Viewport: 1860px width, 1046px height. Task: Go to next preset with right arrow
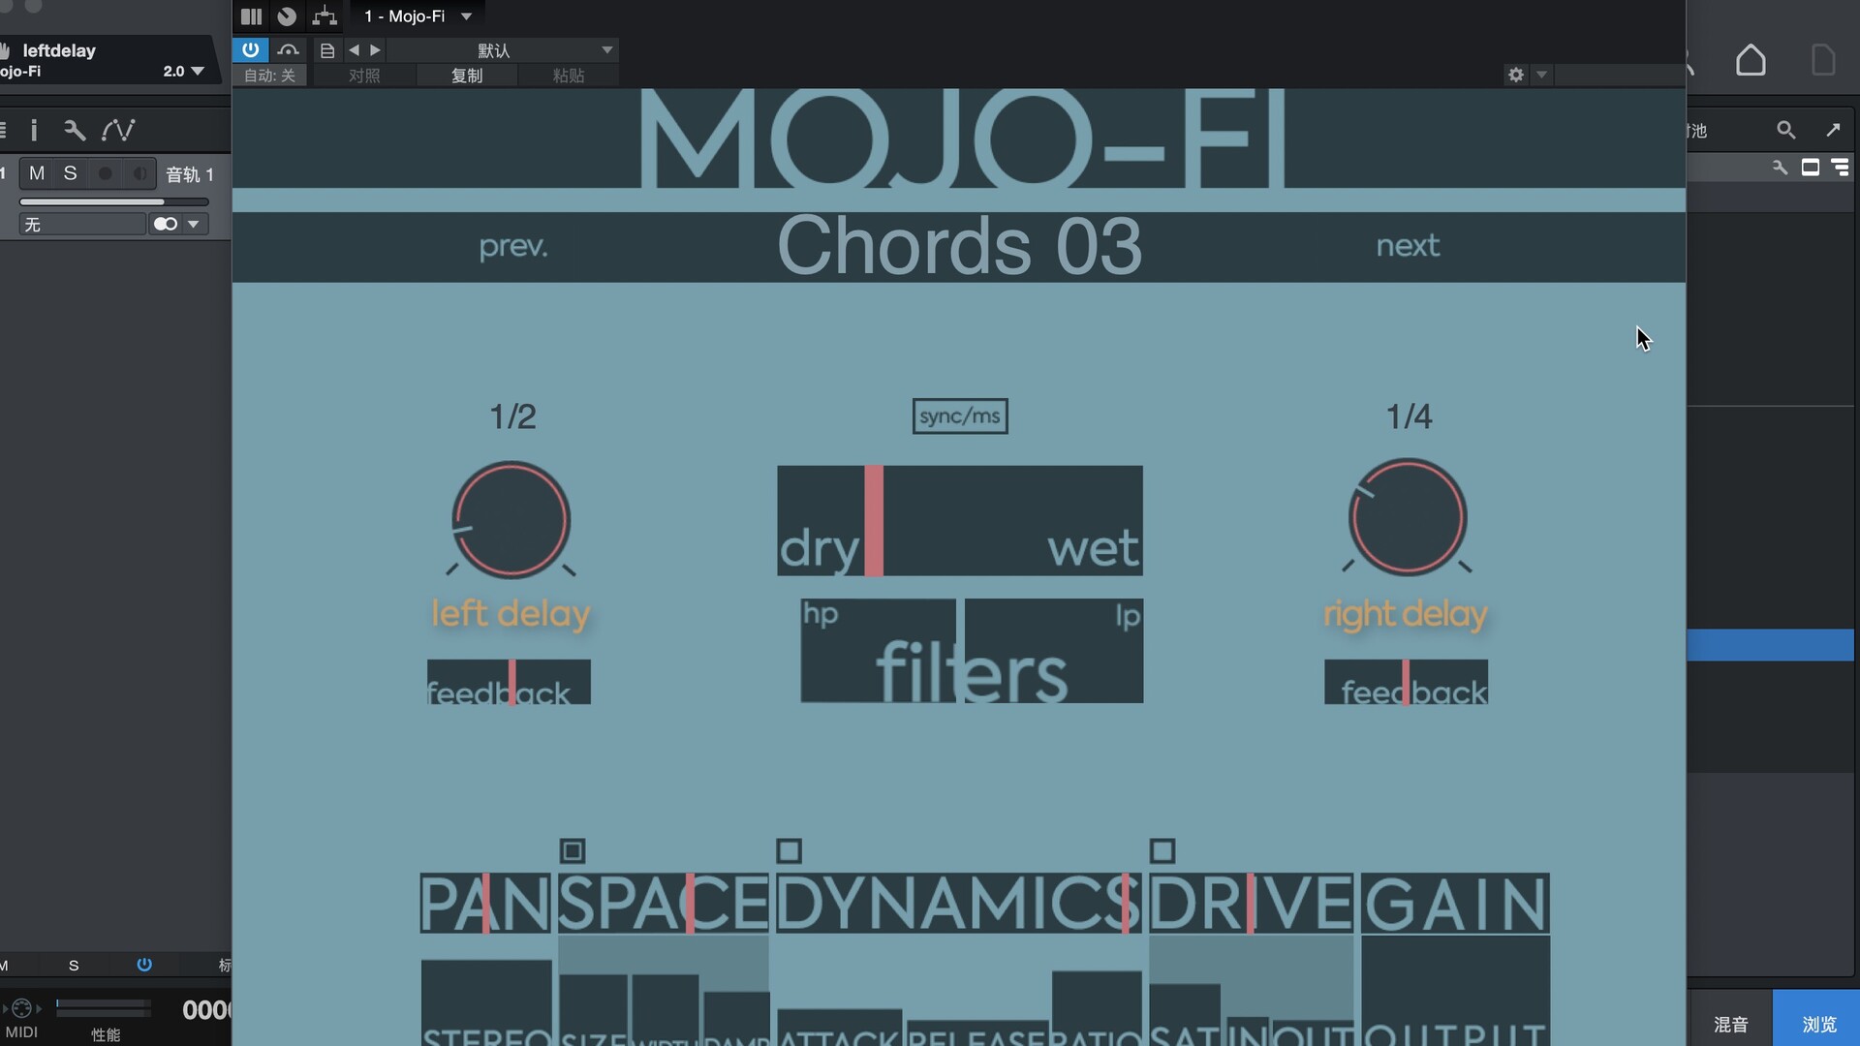tap(375, 49)
